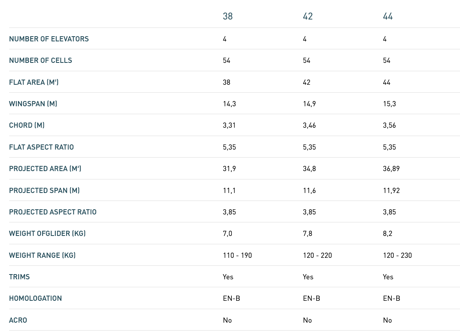Image resolution: width=460 pixels, height=335 pixels.
Task: Select the Acro row label
Action: click(18, 320)
